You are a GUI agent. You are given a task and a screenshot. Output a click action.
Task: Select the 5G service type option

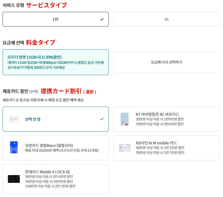click(166, 19)
